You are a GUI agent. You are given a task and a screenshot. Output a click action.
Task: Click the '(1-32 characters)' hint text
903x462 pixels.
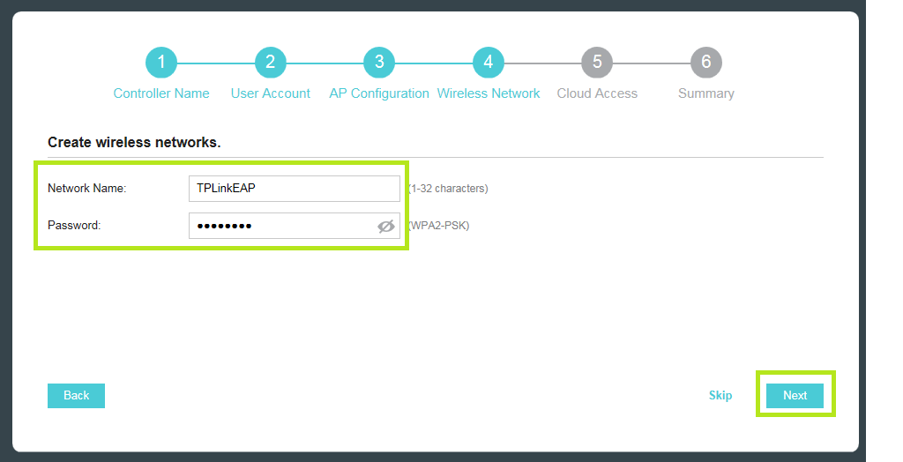448,189
